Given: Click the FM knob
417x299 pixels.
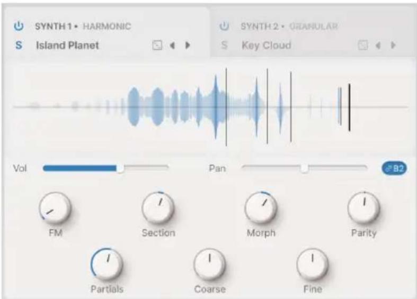Looking at the screenshot, I should tap(55, 208).
